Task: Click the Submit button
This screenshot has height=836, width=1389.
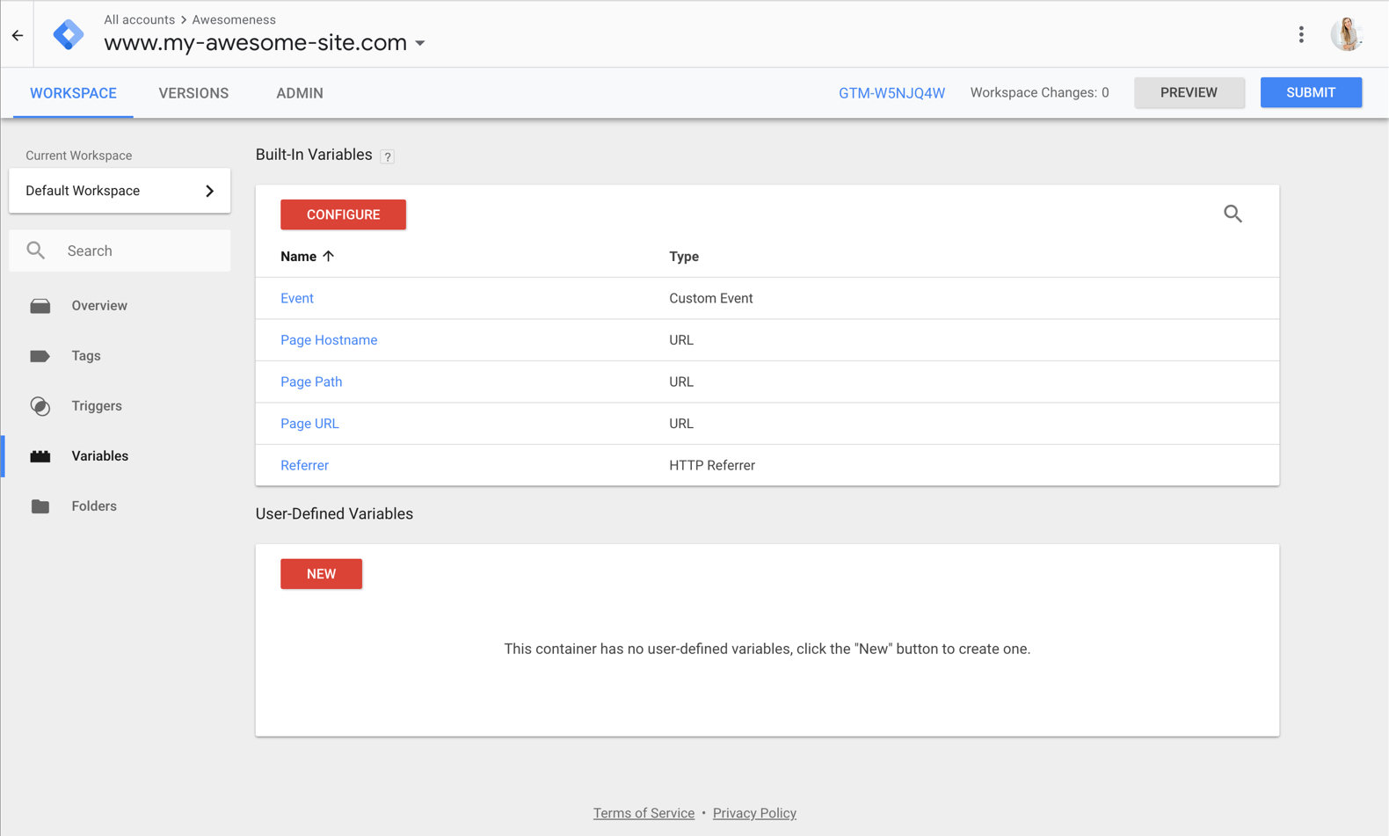Action: 1311,92
